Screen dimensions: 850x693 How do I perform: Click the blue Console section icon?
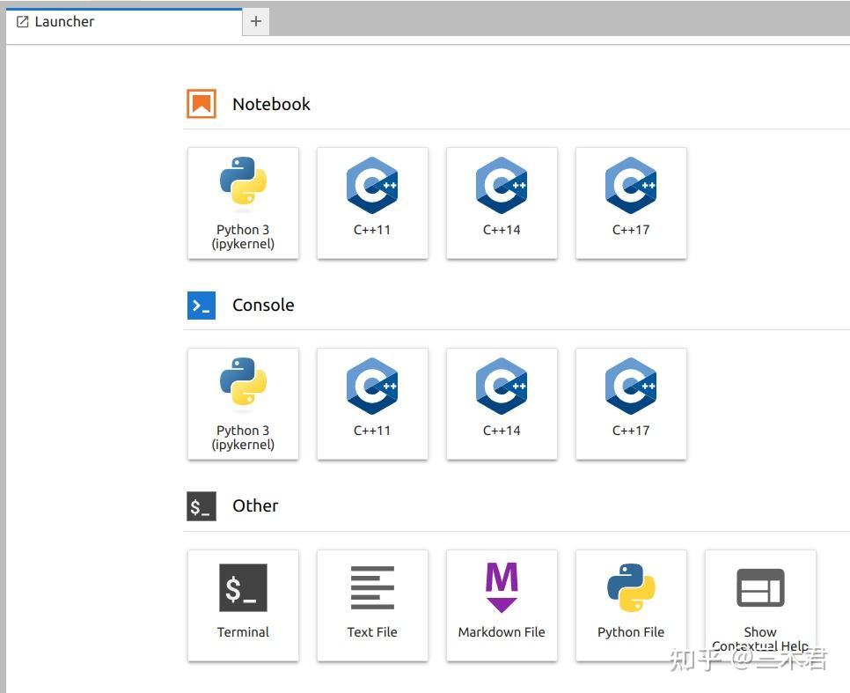click(202, 305)
